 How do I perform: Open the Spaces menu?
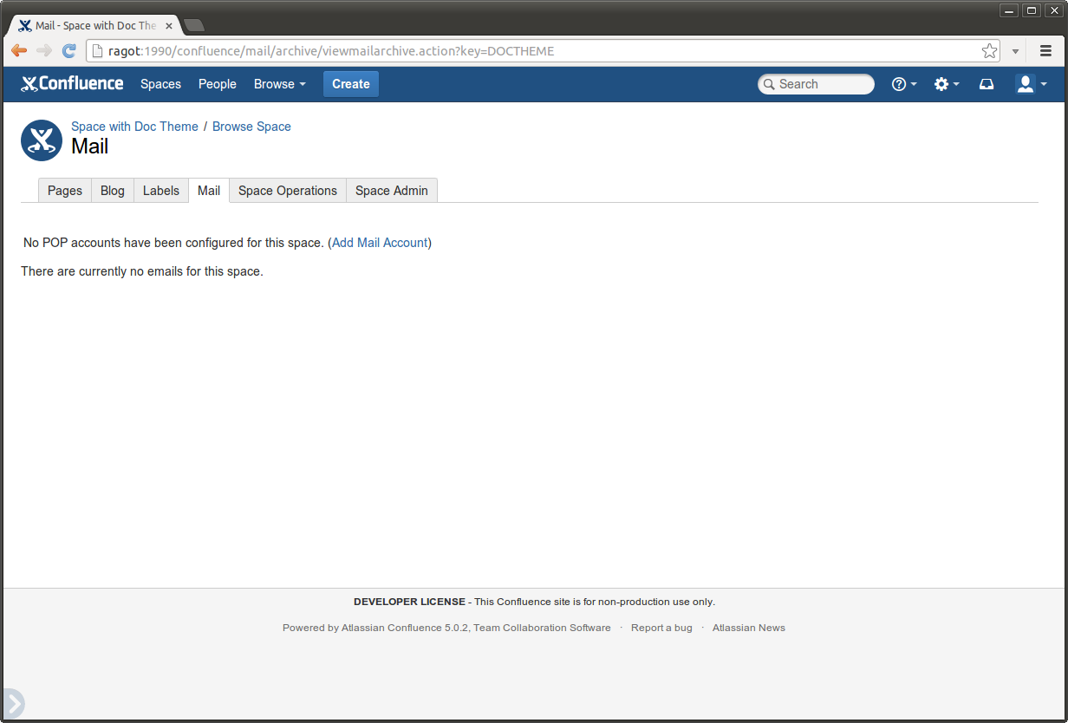coord(160,84)
